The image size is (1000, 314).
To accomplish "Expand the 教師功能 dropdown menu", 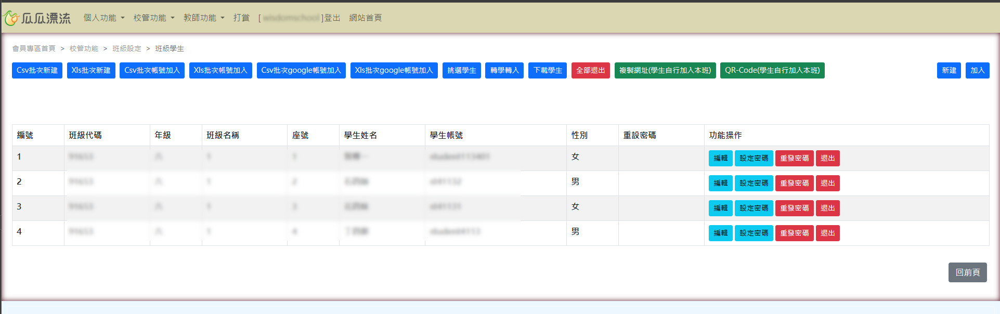I will pyautogui.click(x=204, y=18).
